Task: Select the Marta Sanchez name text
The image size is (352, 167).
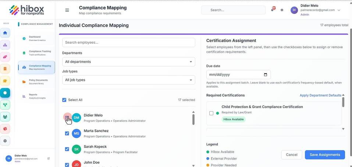Action: (x=96, y=131)
